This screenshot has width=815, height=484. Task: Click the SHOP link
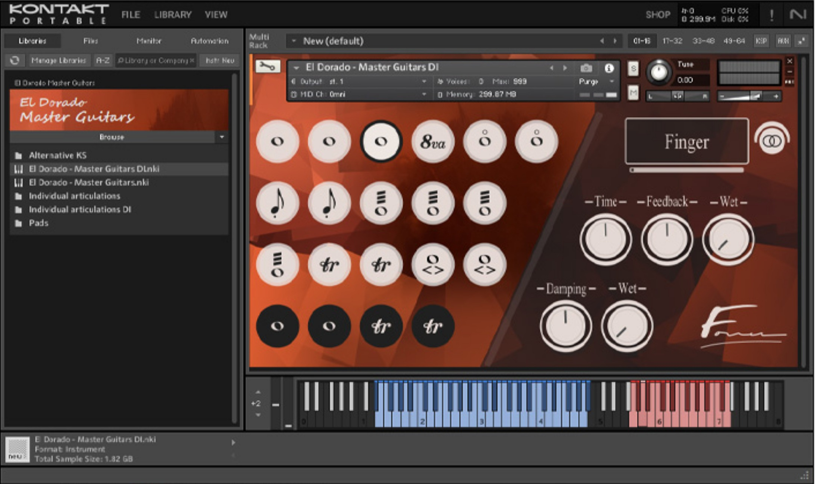pos(658,15)
